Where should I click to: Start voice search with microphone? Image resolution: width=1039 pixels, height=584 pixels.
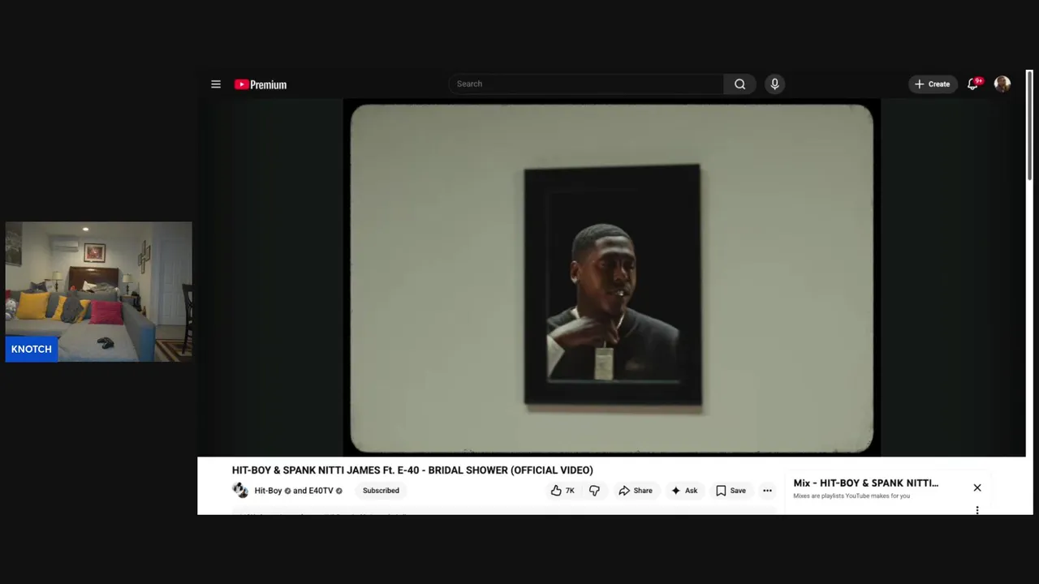click(774, 84)
